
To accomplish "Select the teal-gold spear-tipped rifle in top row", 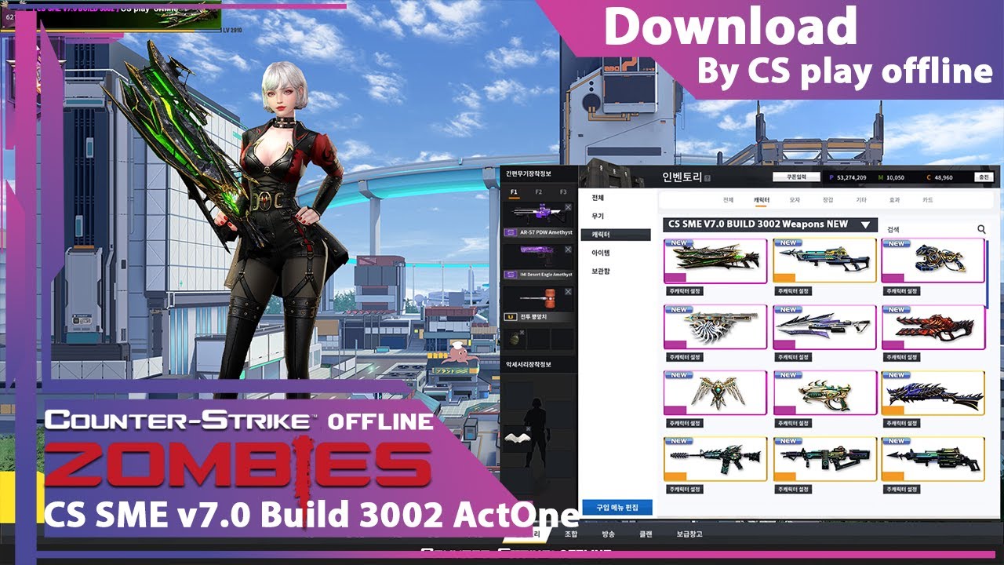I will pos(824,261).
